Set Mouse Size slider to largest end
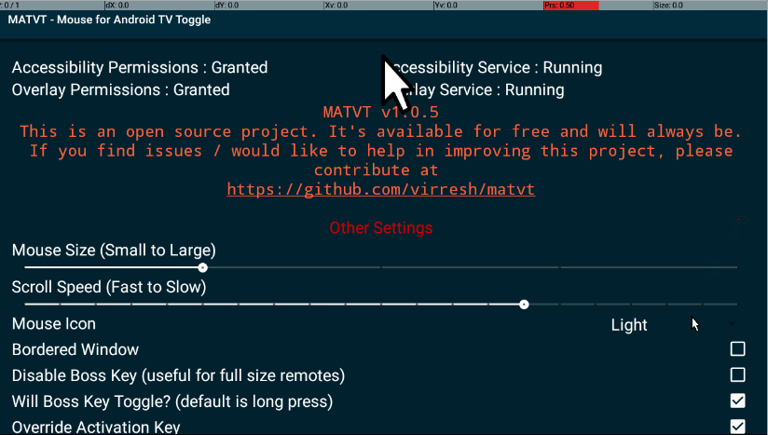The height and width of the screenshot is (435, 768). [734, 267]
